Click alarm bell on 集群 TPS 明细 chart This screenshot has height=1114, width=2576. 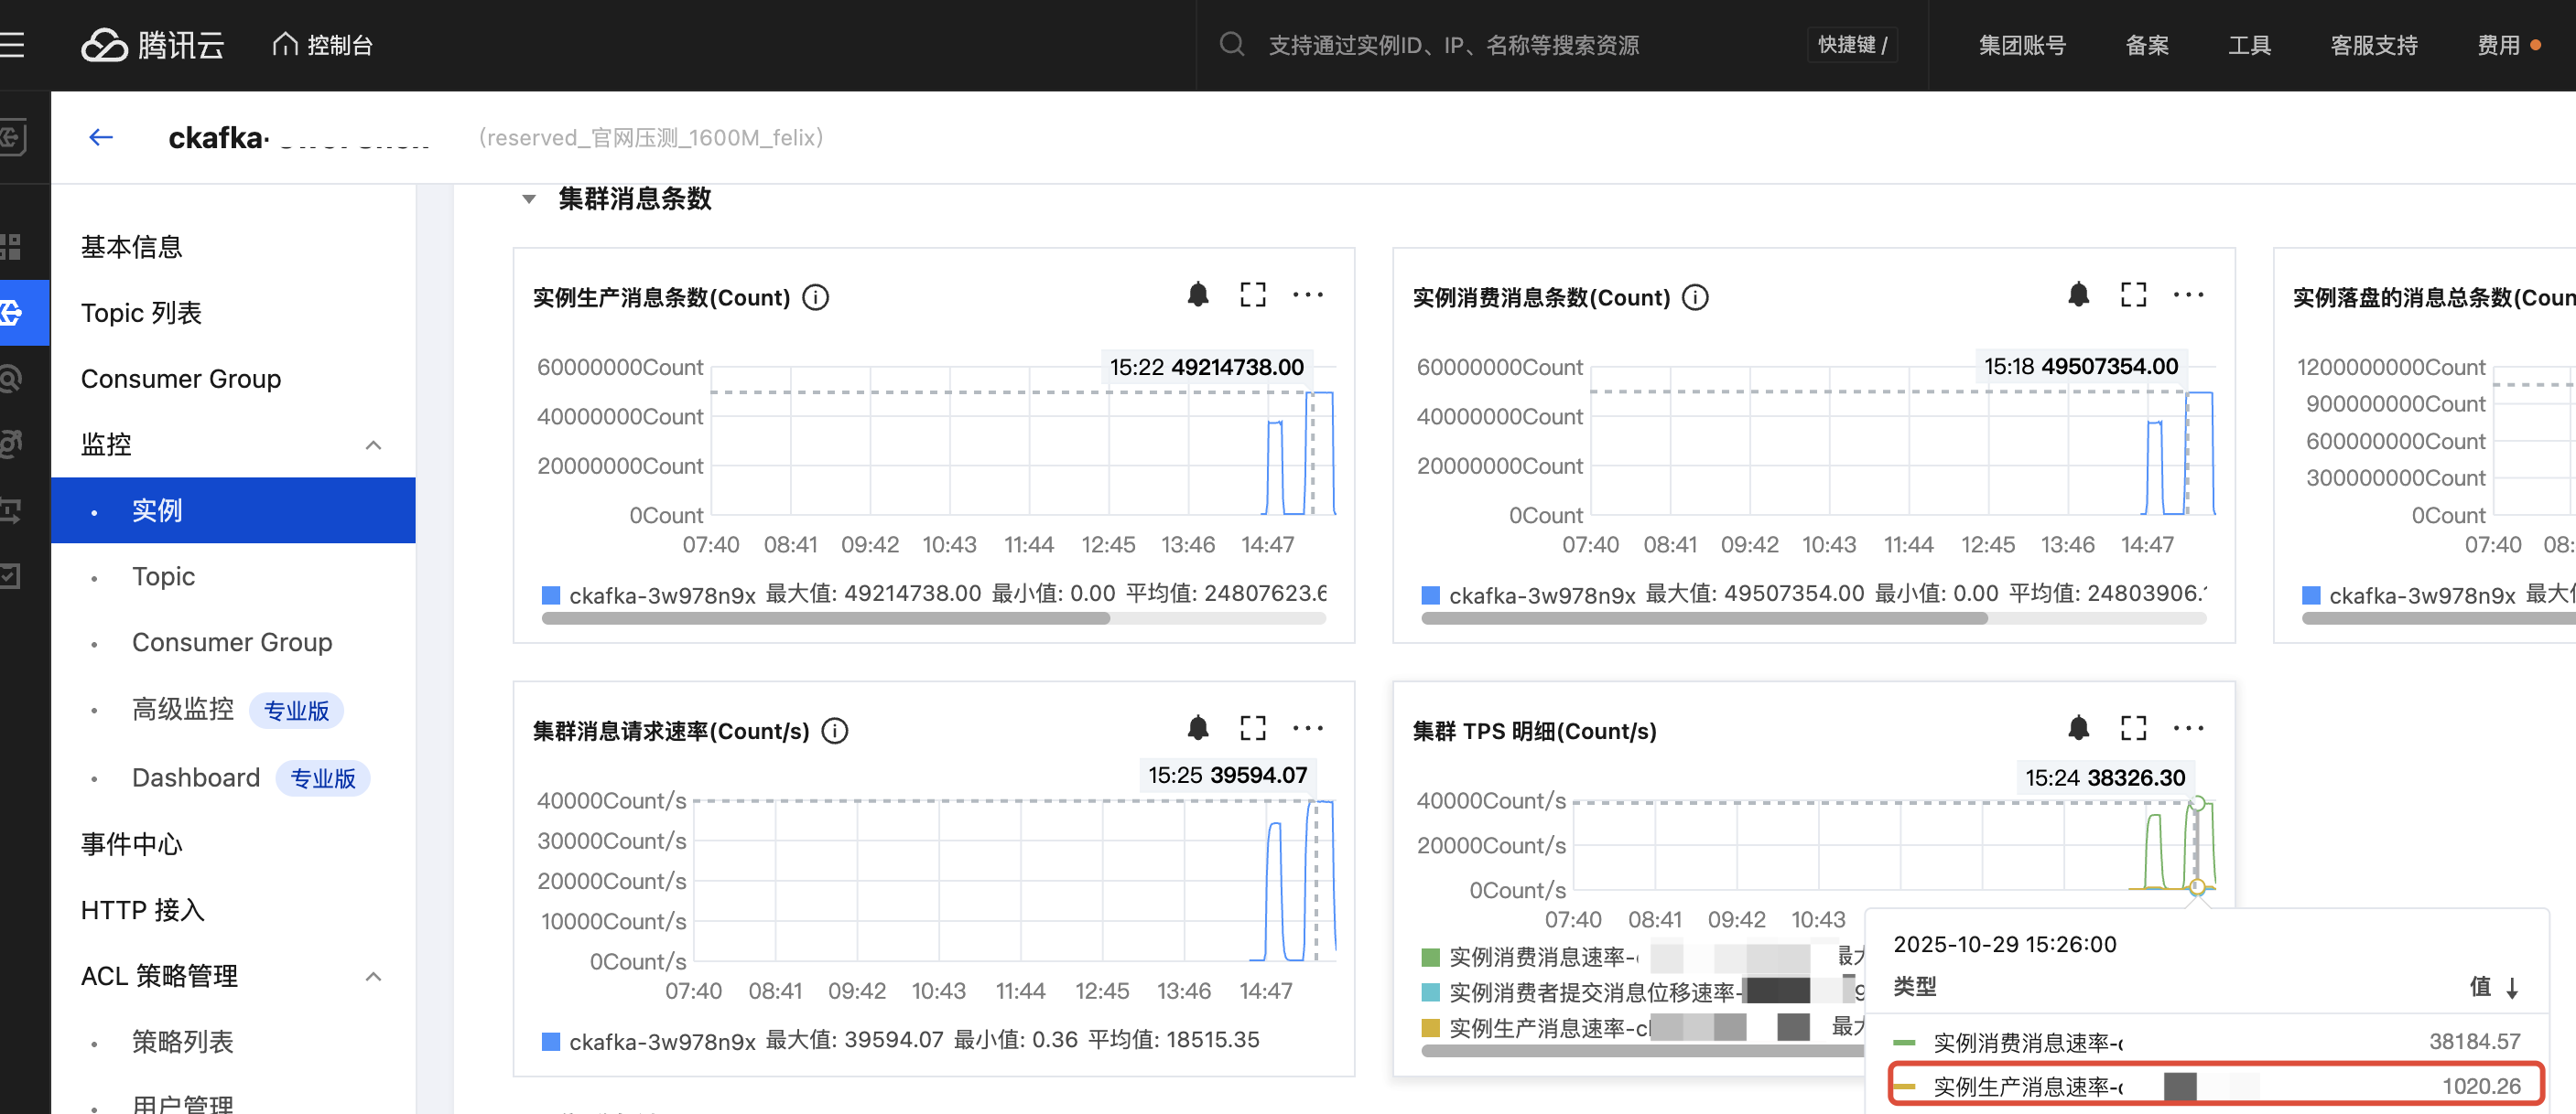(2078, 728)
